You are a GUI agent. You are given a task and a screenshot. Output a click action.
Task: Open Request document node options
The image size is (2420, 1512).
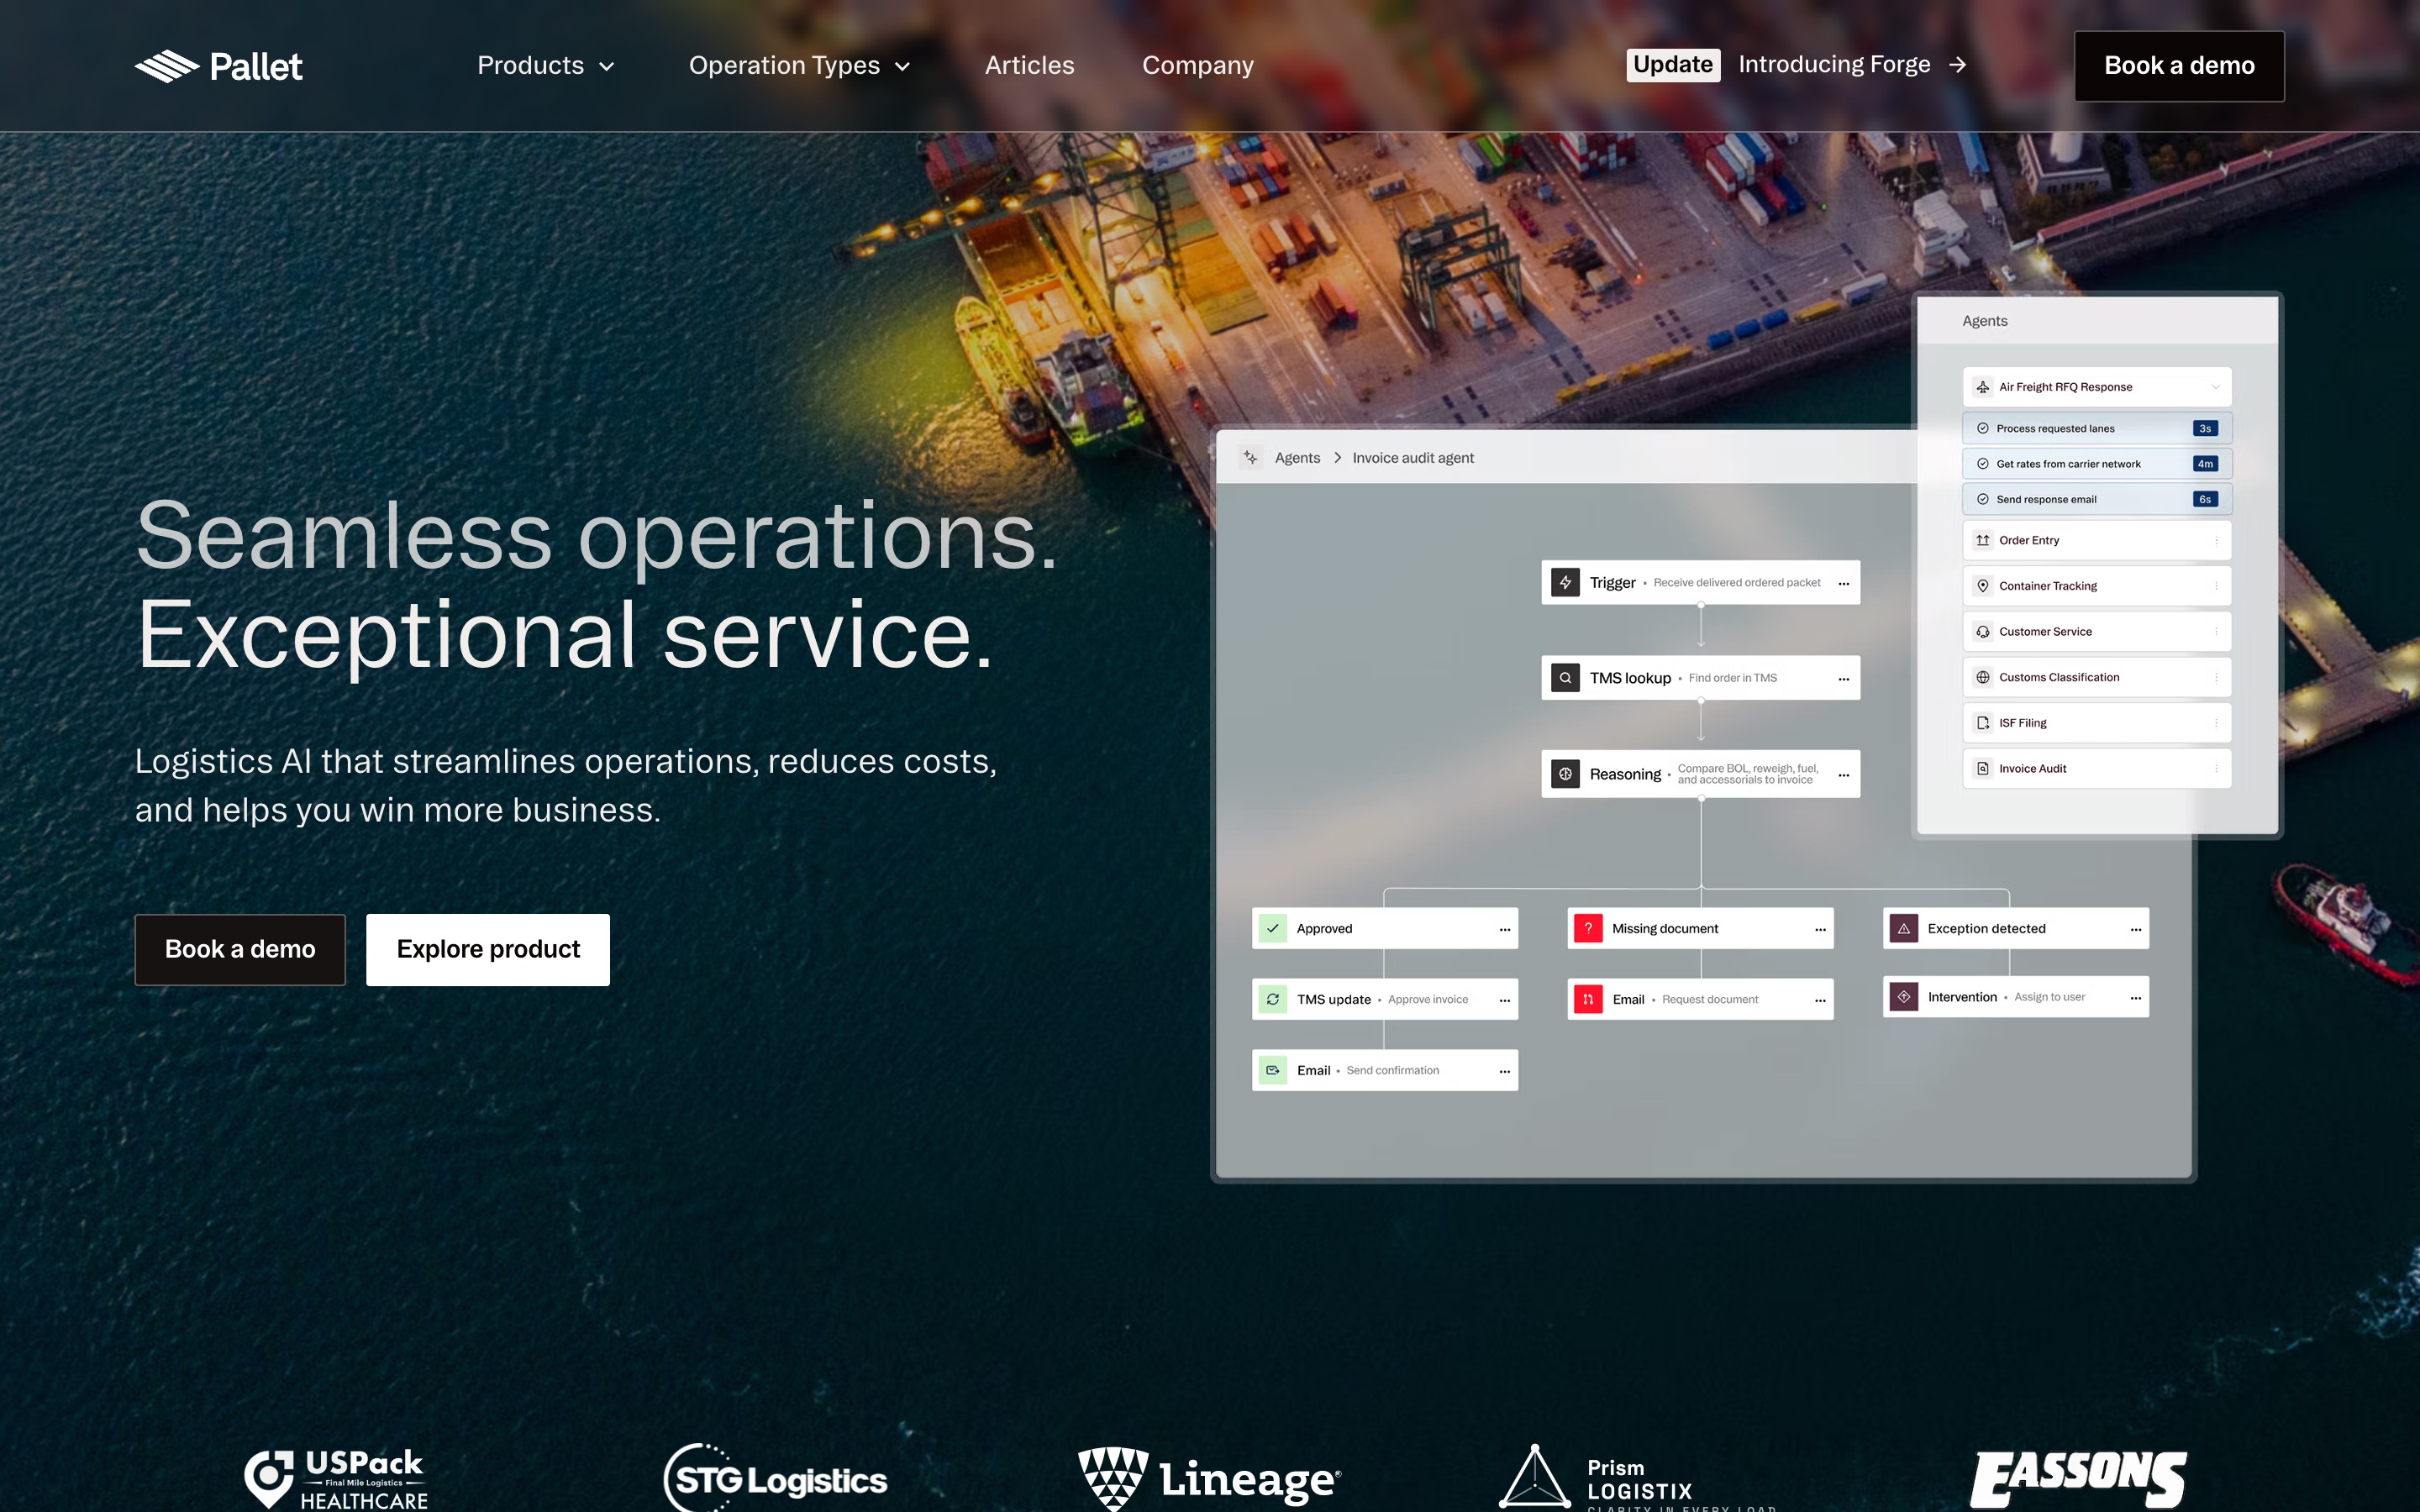pos(1820,1000)
